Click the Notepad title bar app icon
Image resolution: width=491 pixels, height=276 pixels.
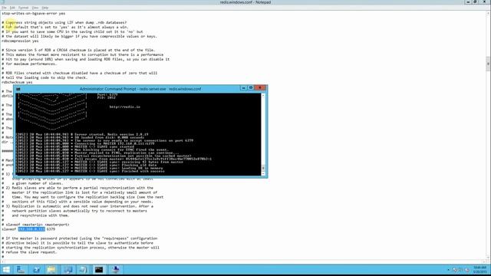tap(3, 2)
